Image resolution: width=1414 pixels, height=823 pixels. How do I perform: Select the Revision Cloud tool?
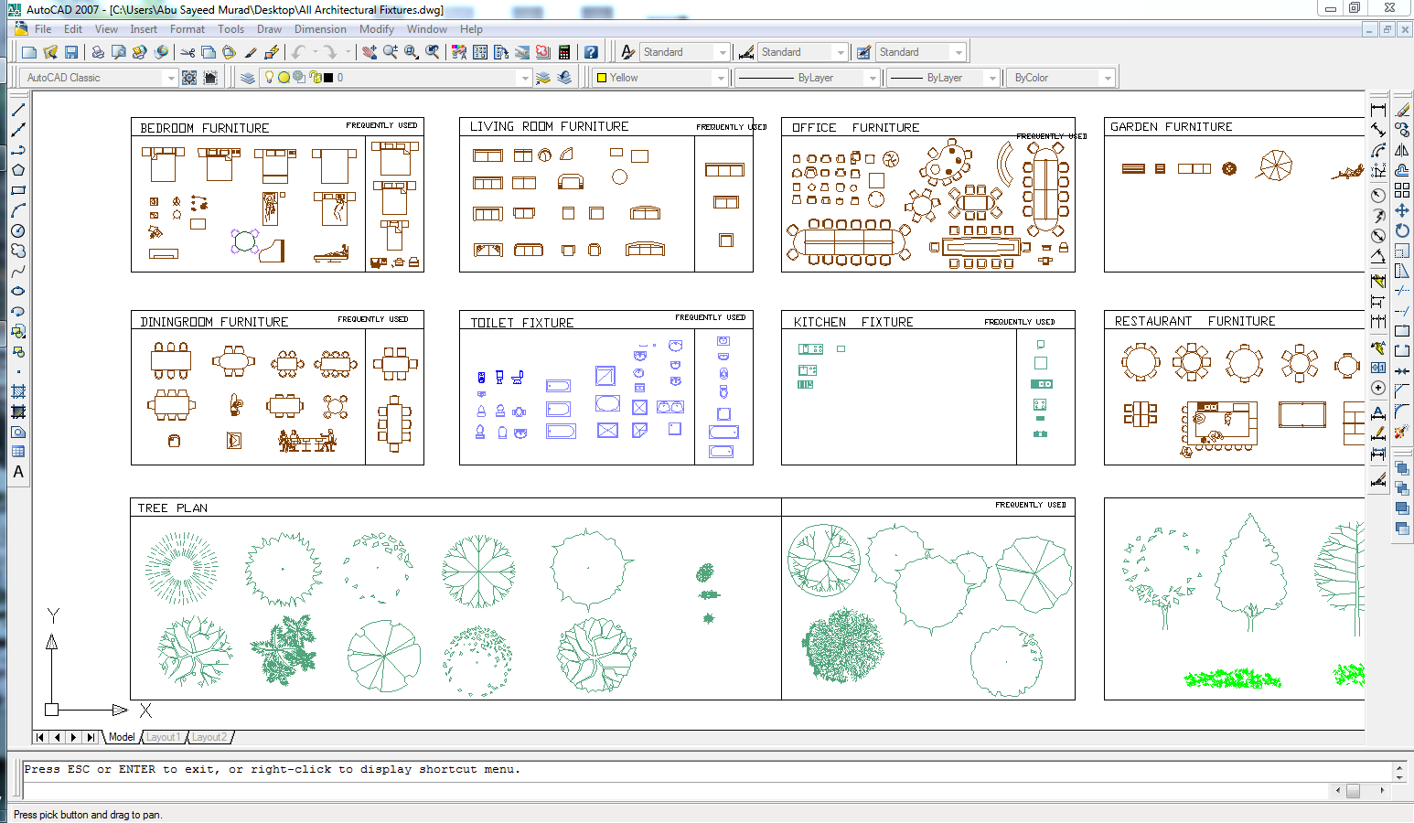(17, 251)
